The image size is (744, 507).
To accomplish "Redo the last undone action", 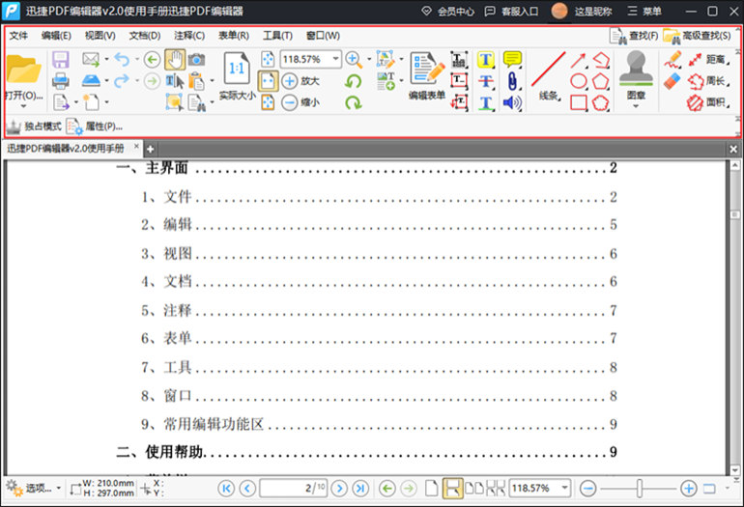I will (122, 81).
